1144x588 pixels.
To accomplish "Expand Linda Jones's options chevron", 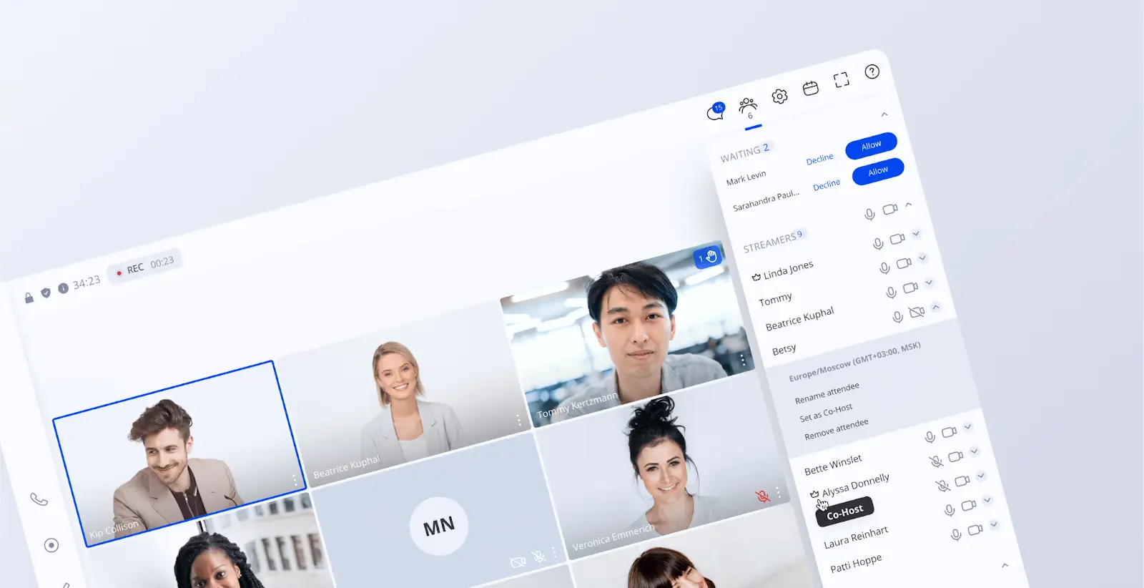I will click(x=916, y=233).
